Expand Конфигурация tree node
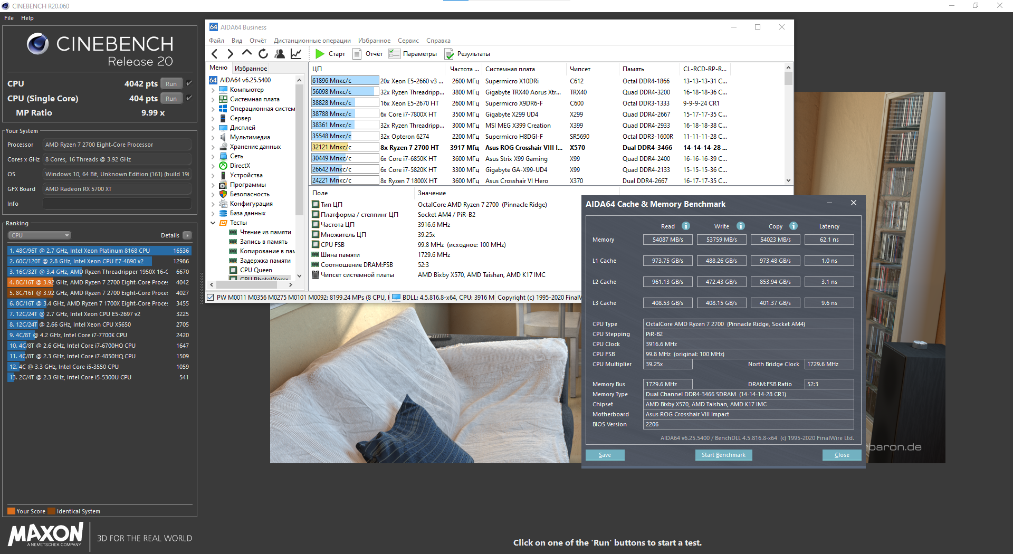The width and height of the screenshot is (1013, 554). 213,204
